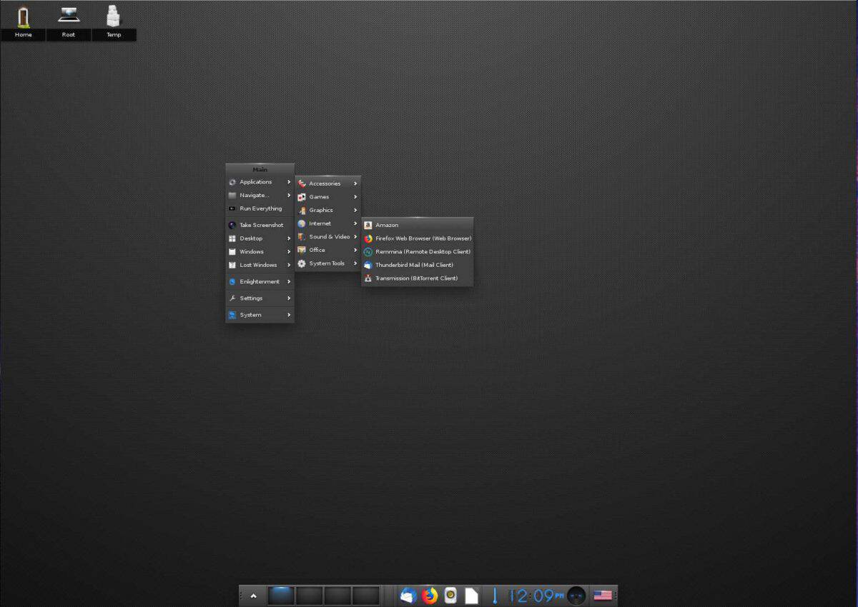Open the mail client icon on the shelf
This screenshot has width=858, height=607.
(x=408, y=595)
